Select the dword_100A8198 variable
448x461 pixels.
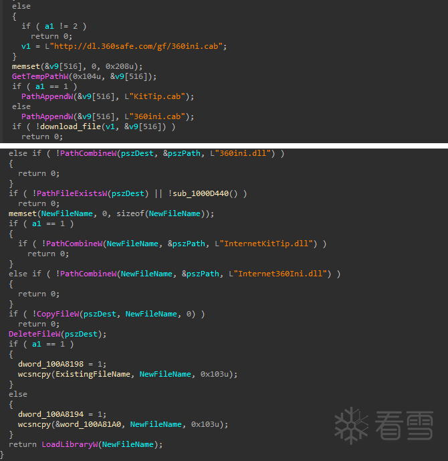tap(51, 364)
